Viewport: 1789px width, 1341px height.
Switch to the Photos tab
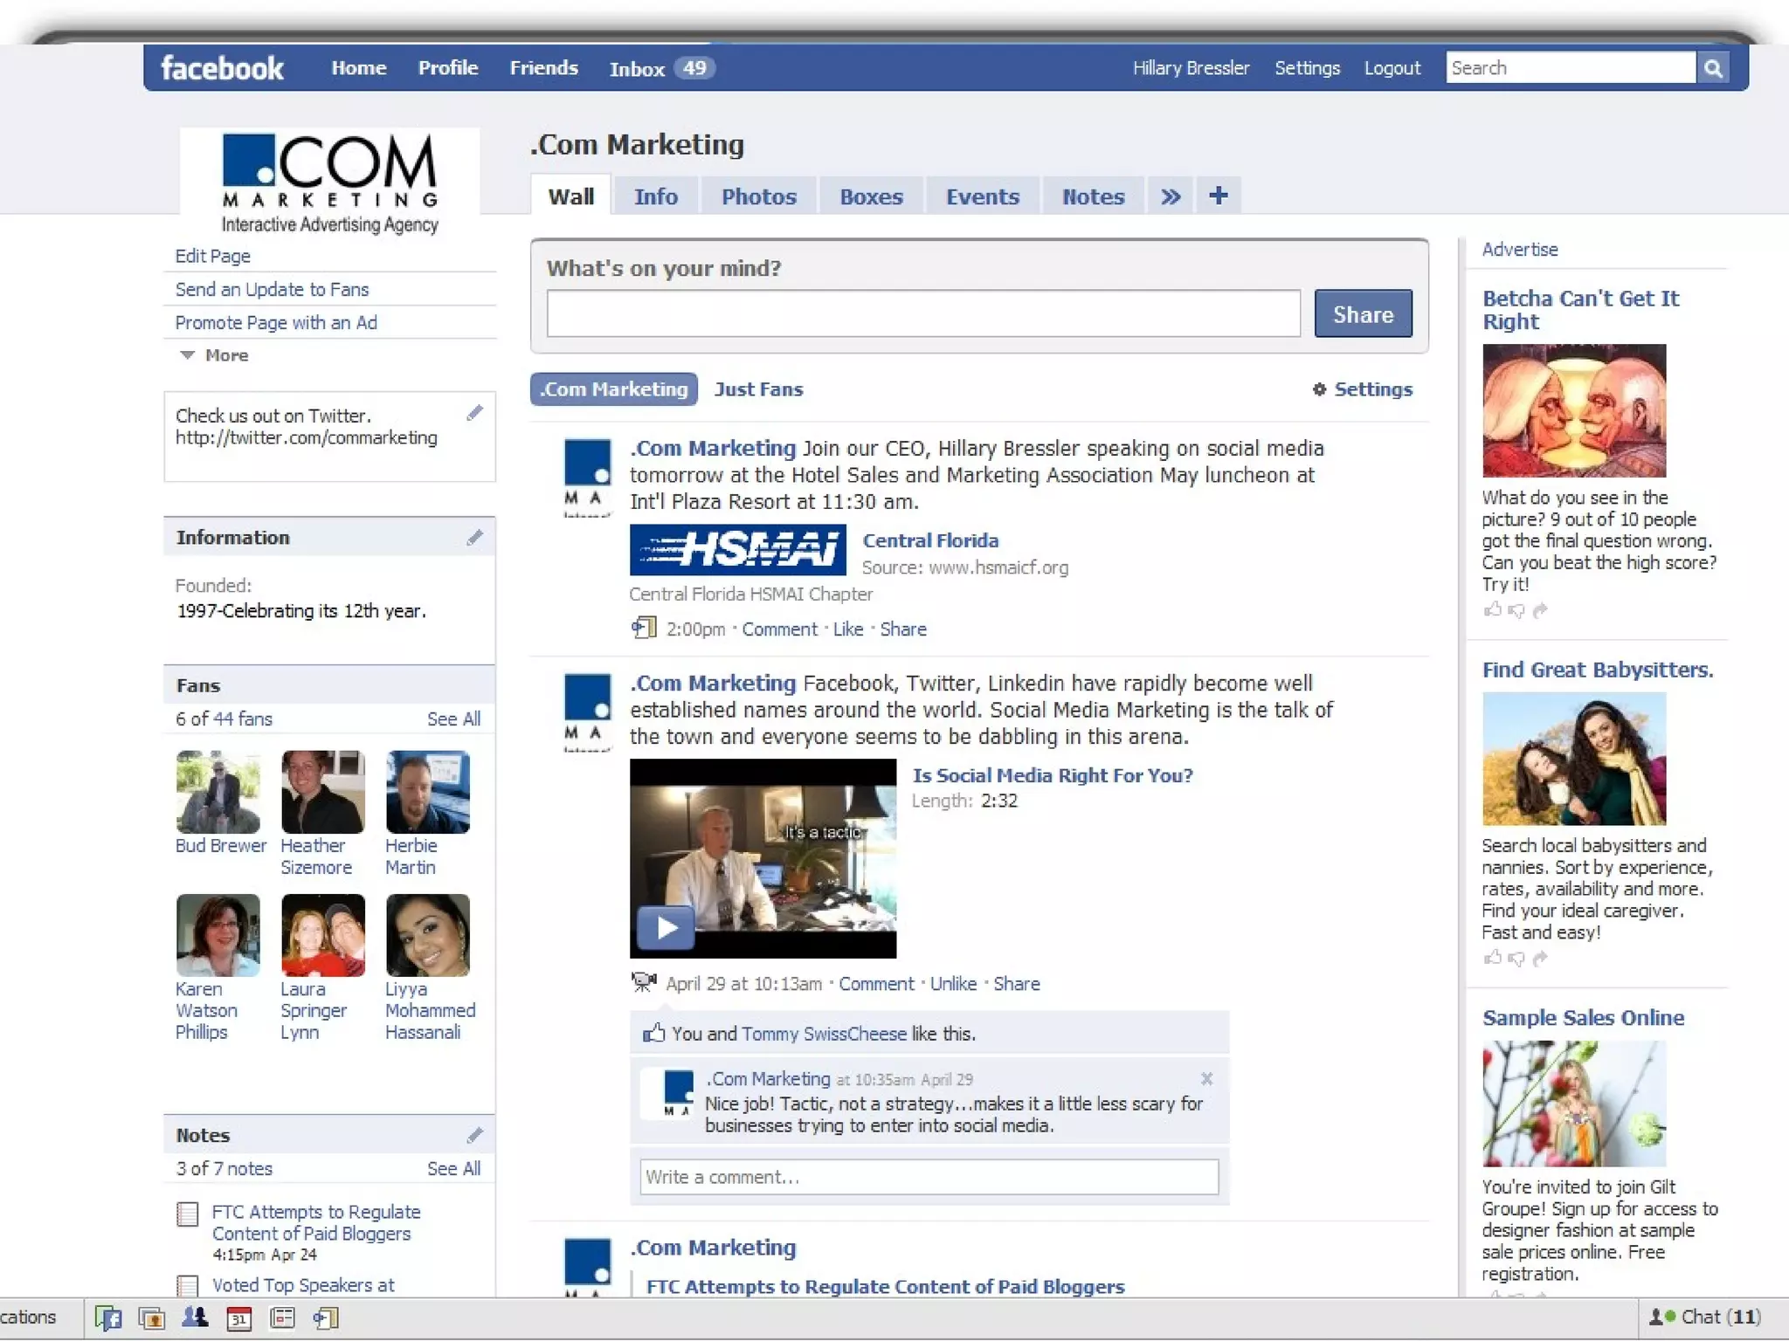point(758,196)
